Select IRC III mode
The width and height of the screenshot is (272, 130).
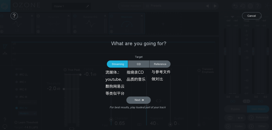coord(21,97)
